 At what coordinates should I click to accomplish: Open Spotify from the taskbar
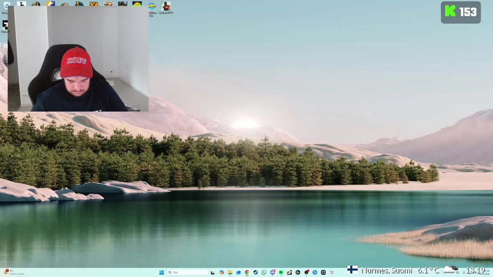click(281, 272)
